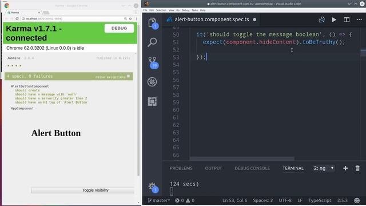Toggle the raise exceptions checkbox in Jasmine

pos(128,76)
